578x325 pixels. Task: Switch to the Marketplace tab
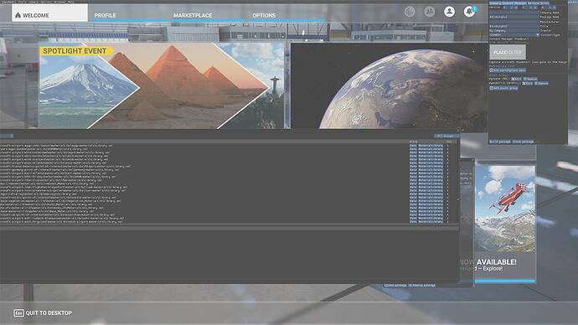pos(193,15)
